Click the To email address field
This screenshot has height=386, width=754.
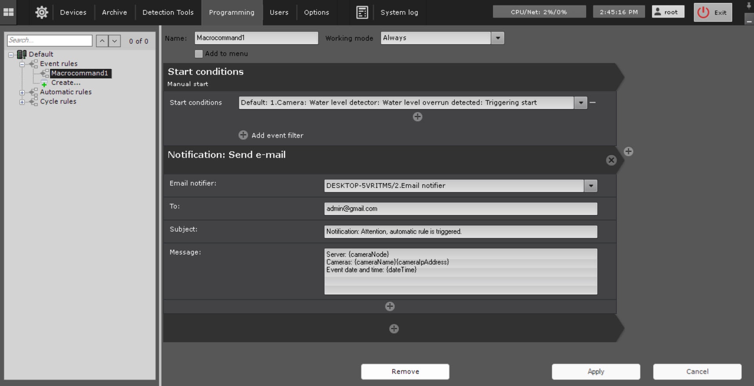click(460, 209)
